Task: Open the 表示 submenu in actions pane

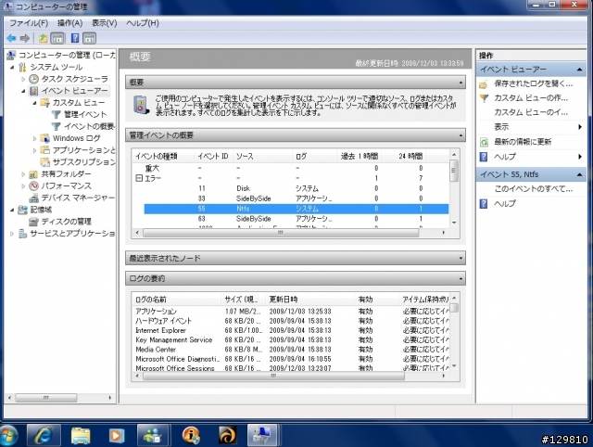Action: coord(501,127)
